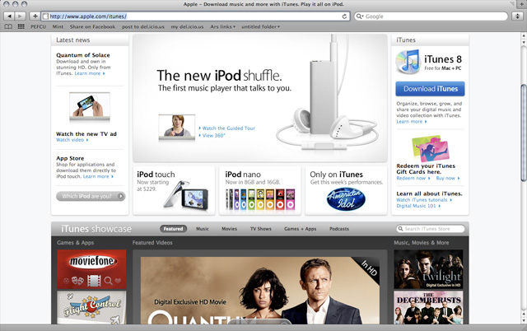527x331 pixels.
Task: Click the vertical scrollbar thumb
Action: pyautogui.click(x=524, y=133)
